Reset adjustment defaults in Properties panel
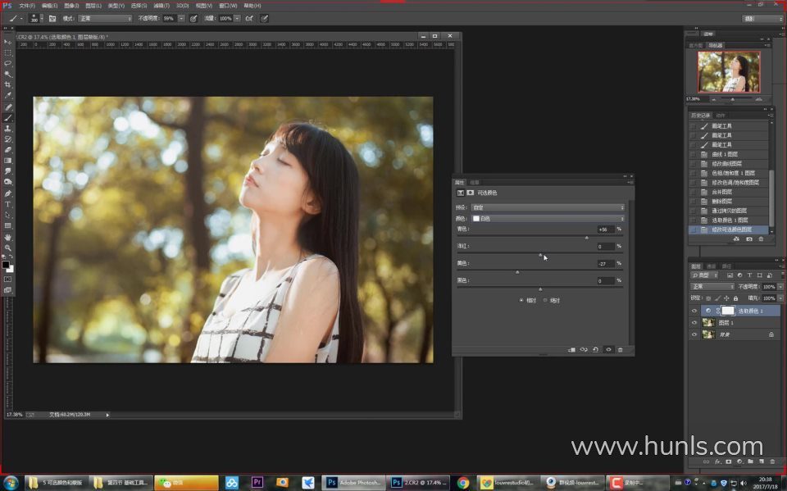This screenshot has width=787, height=491. [x=595, y=349]
